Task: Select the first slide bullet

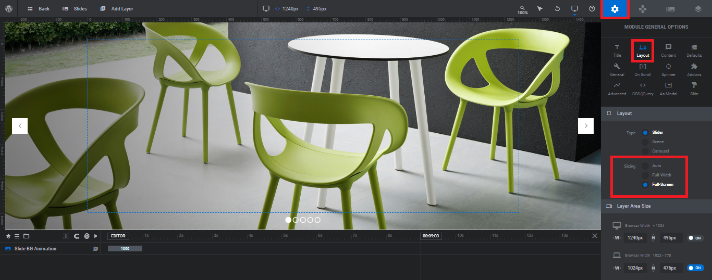Action: click(288, 220)
